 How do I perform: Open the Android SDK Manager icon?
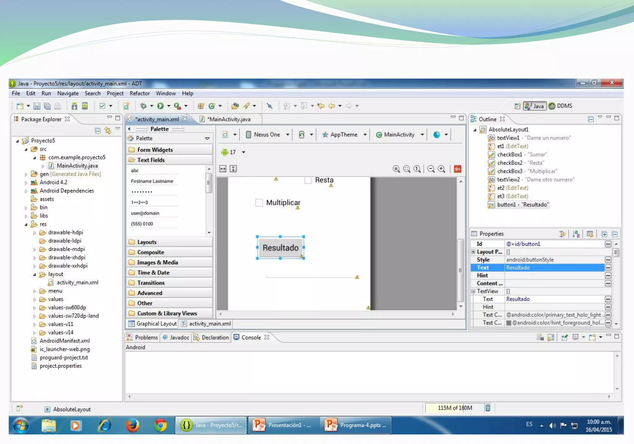coord(74,106)
